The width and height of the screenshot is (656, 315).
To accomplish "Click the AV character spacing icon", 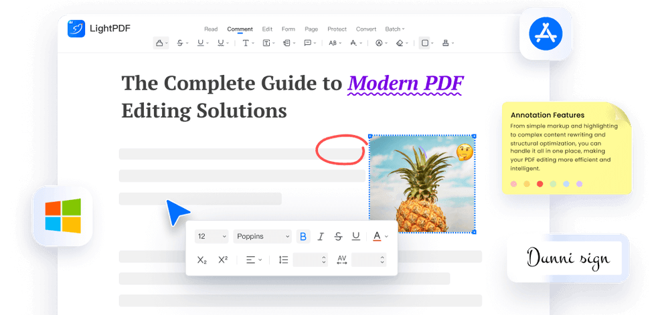I will click(342, 260).
